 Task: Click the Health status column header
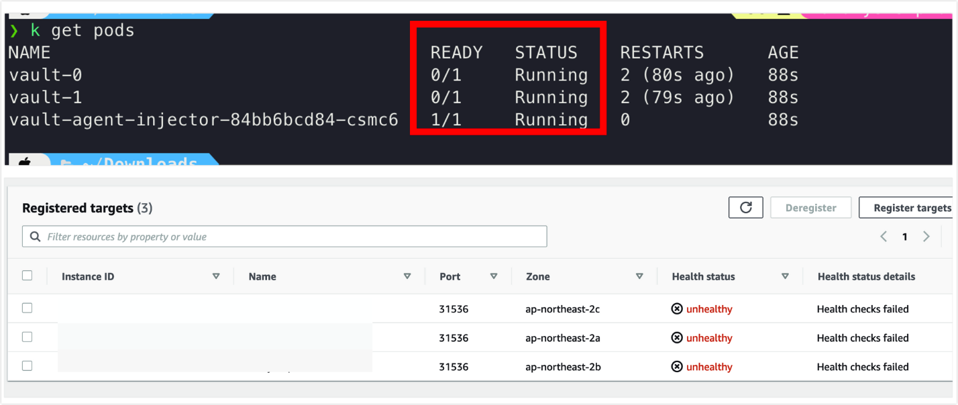tap(703, 276)
